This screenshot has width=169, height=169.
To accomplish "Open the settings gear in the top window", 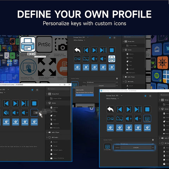I will [114, 38].
